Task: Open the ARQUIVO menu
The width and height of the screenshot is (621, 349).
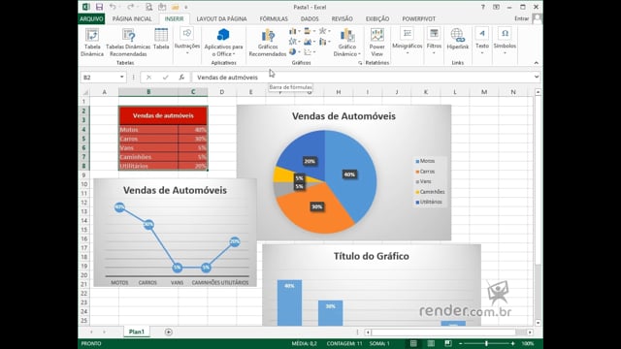Action: 91,18
